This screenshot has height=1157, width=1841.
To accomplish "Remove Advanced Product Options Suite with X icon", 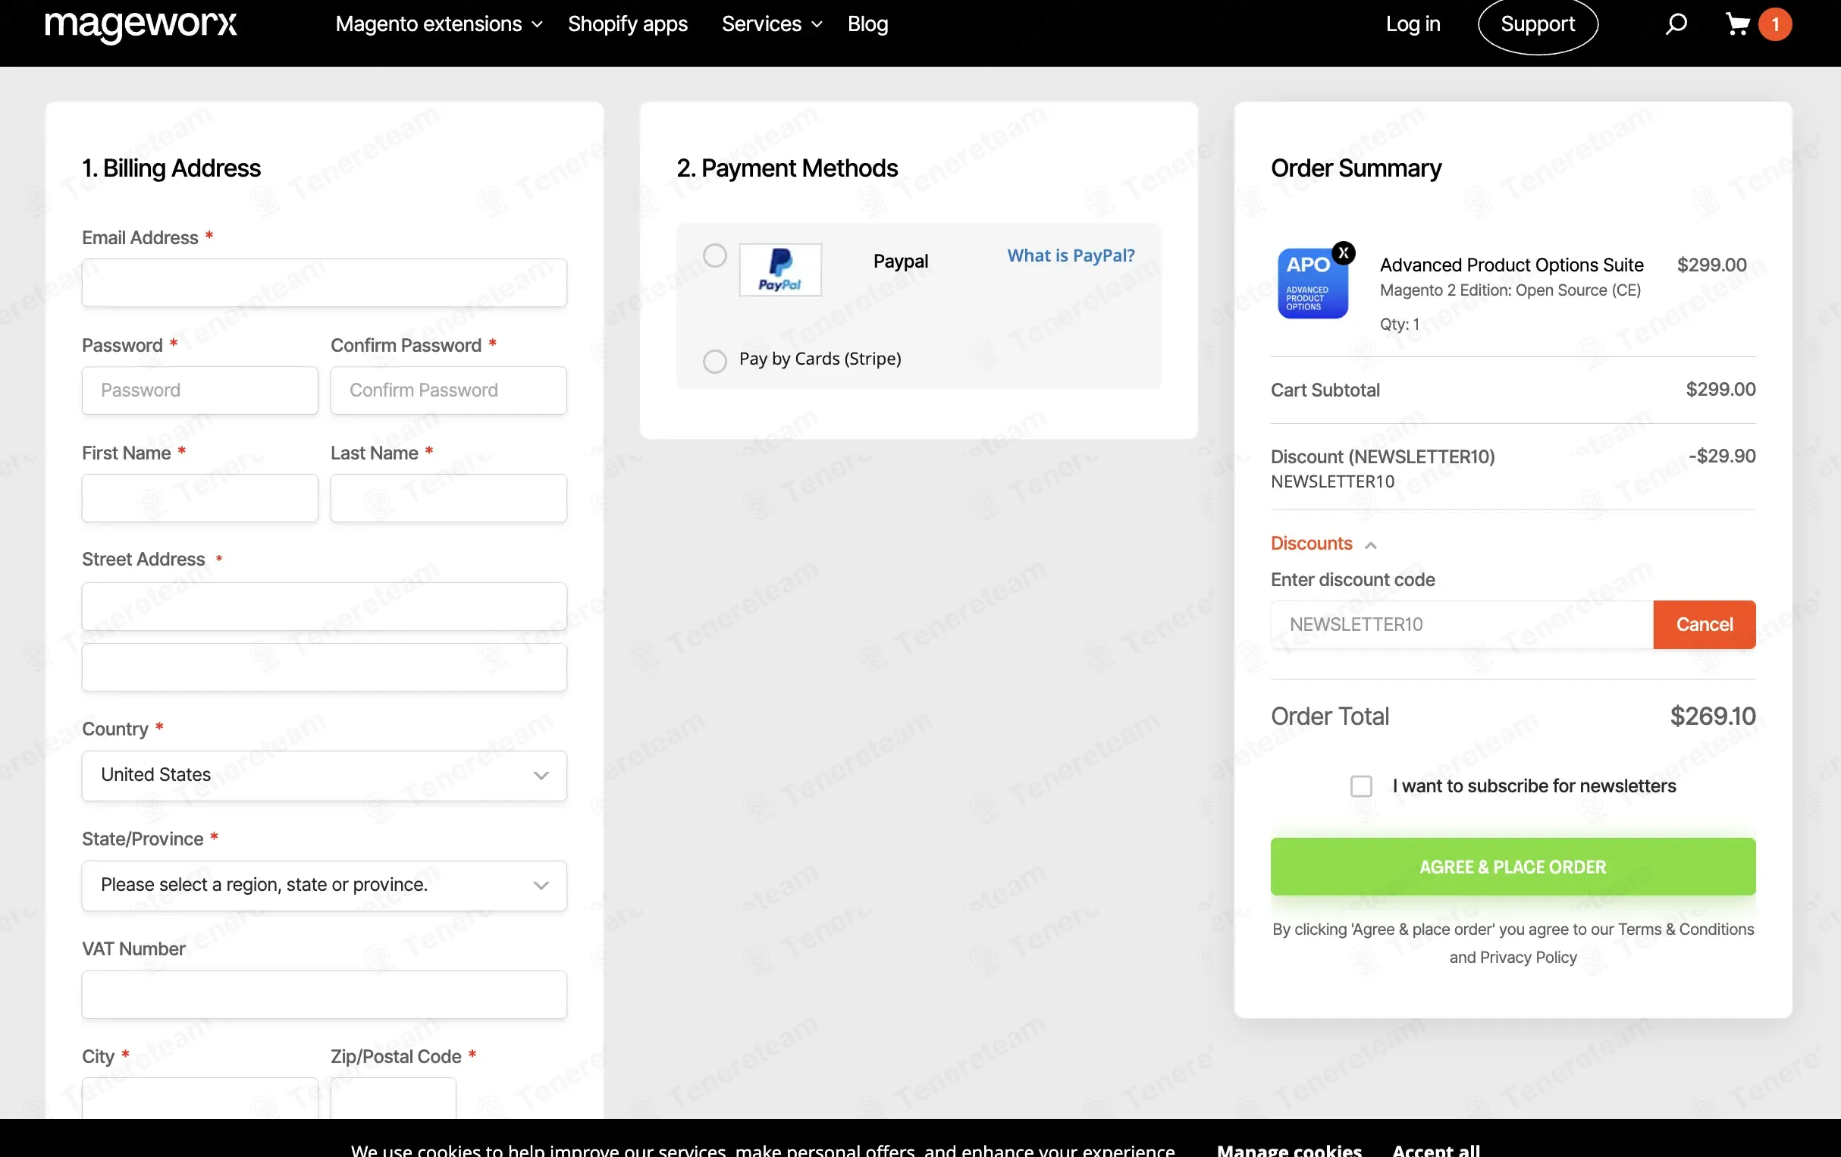I will [1344, 252].
